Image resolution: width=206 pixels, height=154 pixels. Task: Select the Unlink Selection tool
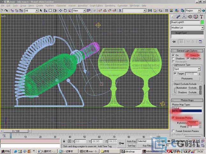coord(17,10)
